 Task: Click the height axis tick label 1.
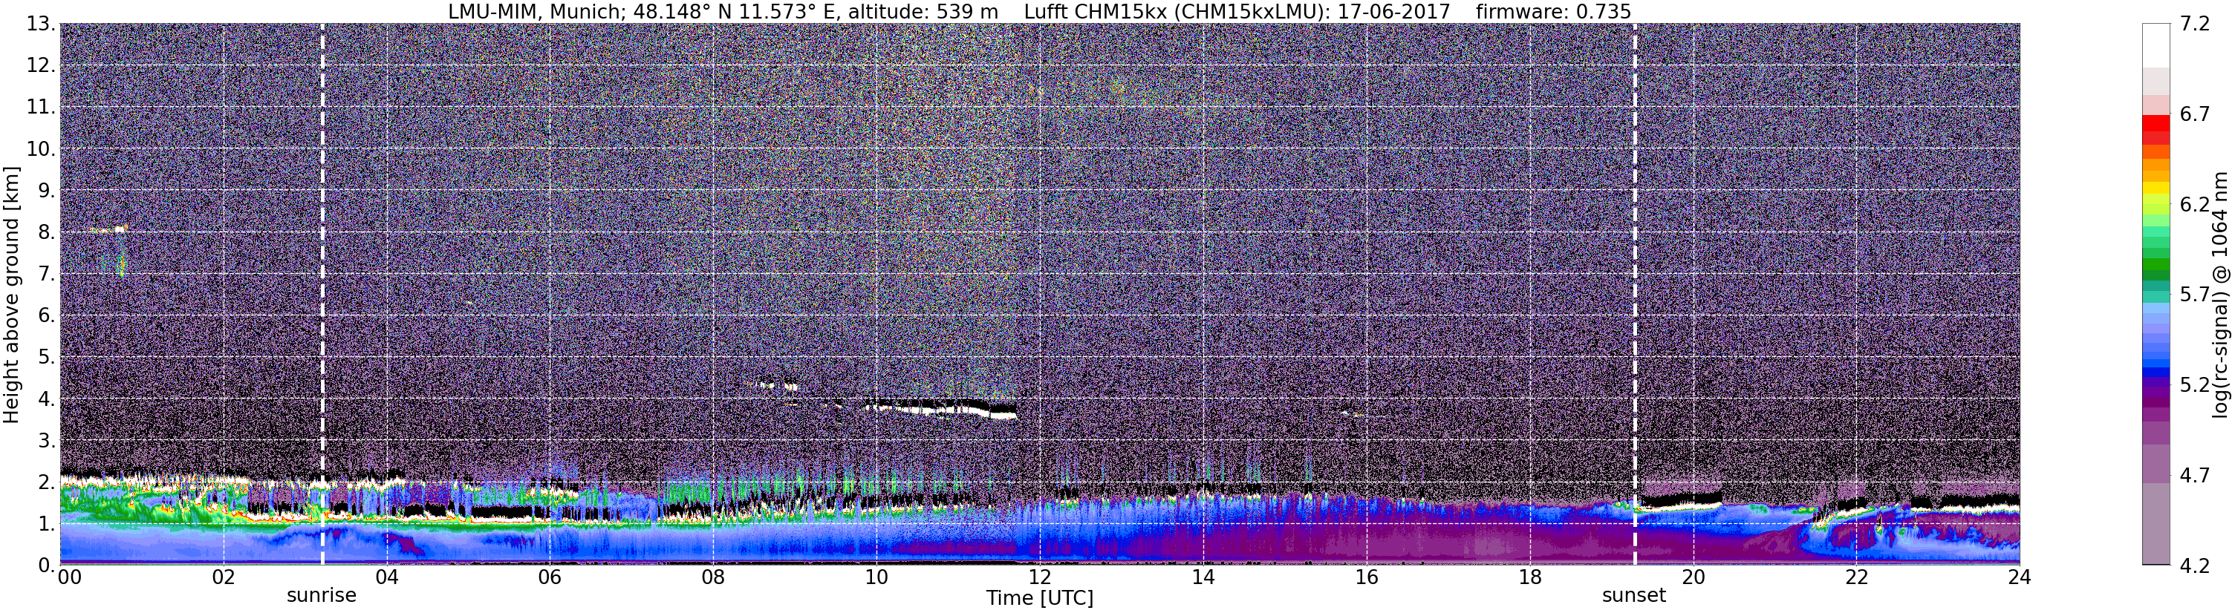pyautogui.click(x=48, y=524)
